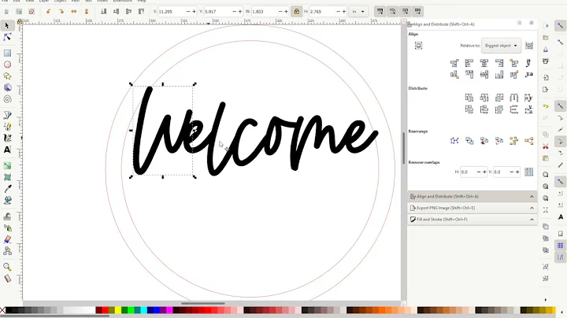Click the horizontal canvas scrollbar
The width and height of the screenshot is (567, 318).
203,304
